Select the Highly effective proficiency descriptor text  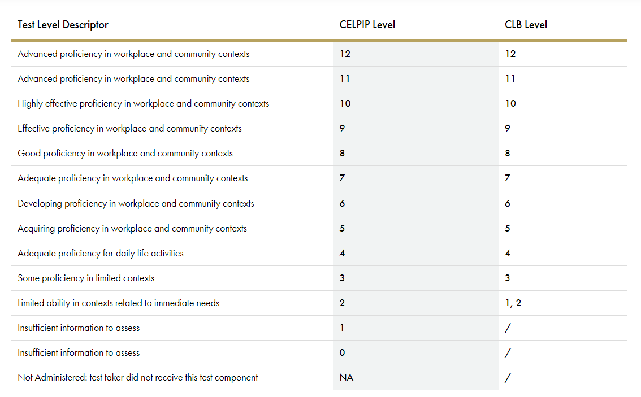click(x=143, y=104)
